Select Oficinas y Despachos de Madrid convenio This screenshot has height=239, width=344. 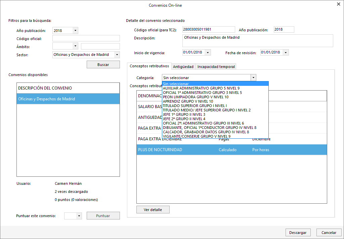pyautogui.click(x=68, y=99)
